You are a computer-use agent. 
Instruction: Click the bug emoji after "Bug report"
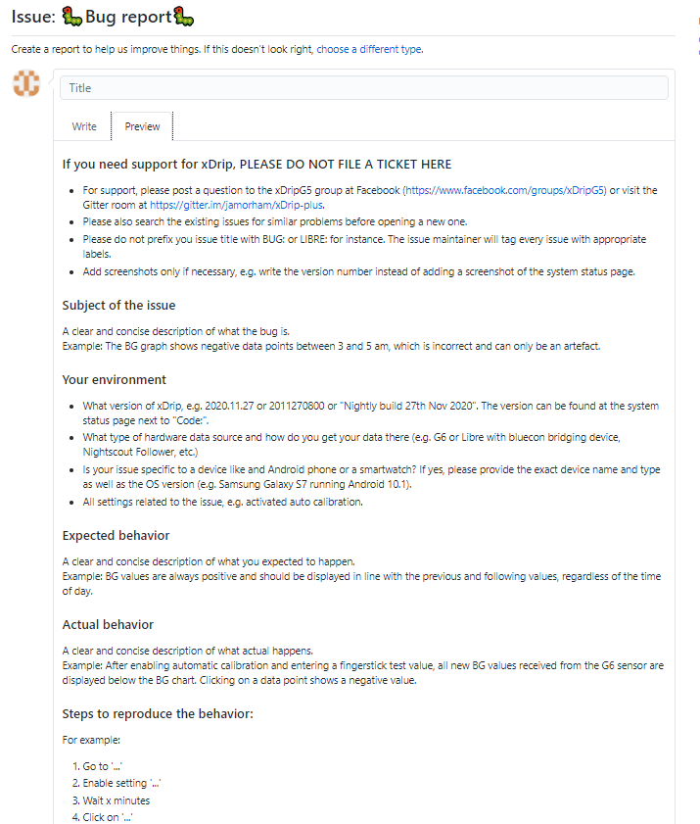point(185,15)
